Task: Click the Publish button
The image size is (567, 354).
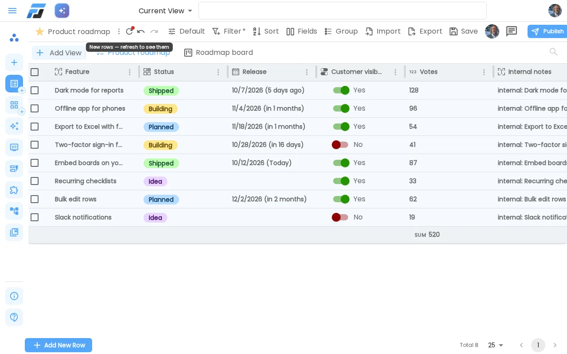Action: (x=548, y=31)
